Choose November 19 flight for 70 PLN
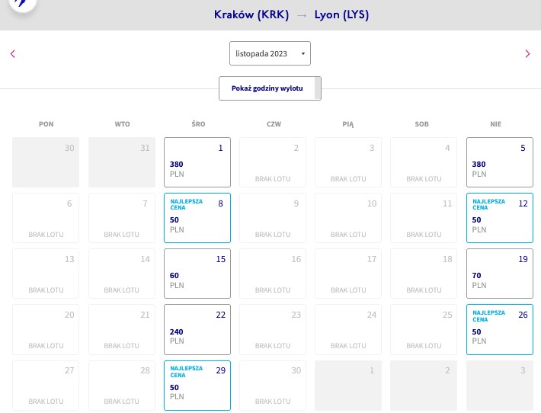Viewport: 541px width, 413px height. (500, 274)
